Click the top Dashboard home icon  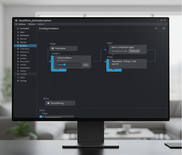pos(18,28)
